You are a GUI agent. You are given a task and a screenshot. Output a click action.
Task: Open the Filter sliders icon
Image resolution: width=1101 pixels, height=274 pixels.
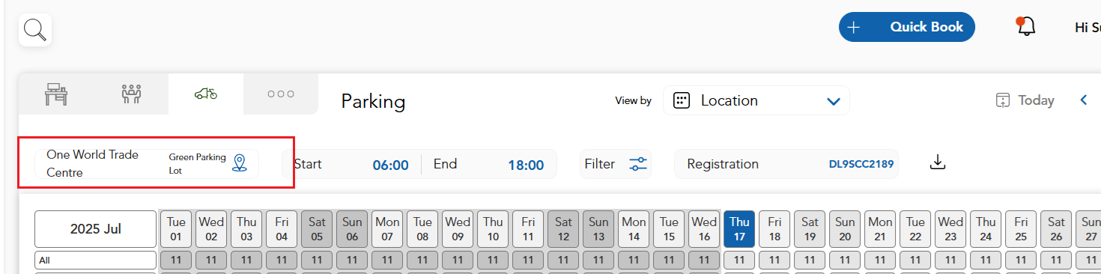click(x=638, y=164)
